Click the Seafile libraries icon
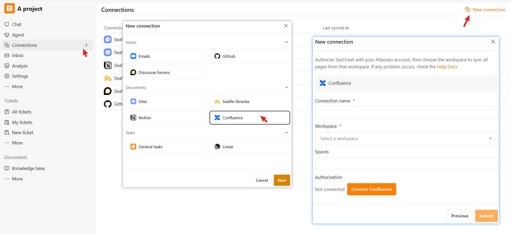 217,101
